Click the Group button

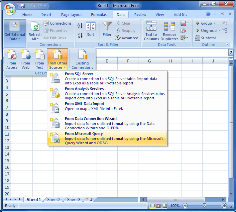pyautogui.click(x=204, y=23)
